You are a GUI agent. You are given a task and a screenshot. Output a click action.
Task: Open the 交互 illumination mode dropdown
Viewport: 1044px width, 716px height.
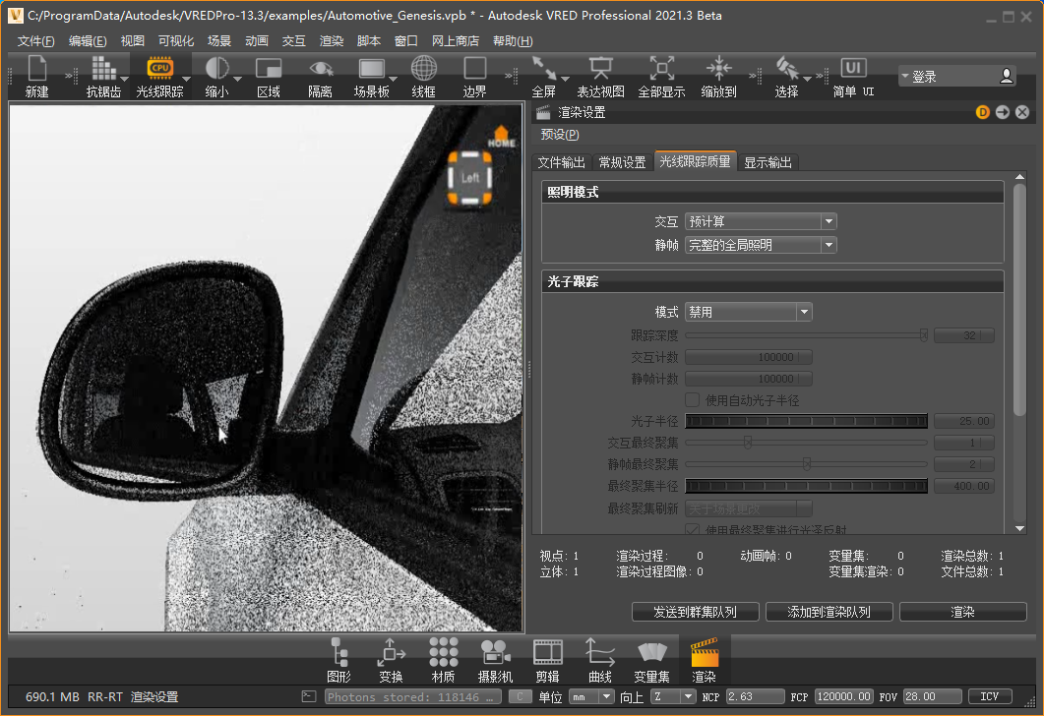coord(761,222)
